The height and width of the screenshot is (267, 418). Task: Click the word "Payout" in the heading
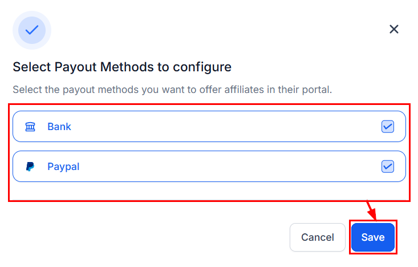click(x=75, y=67)
